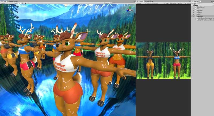Expand the BG object arrow

tap(193, 9)
